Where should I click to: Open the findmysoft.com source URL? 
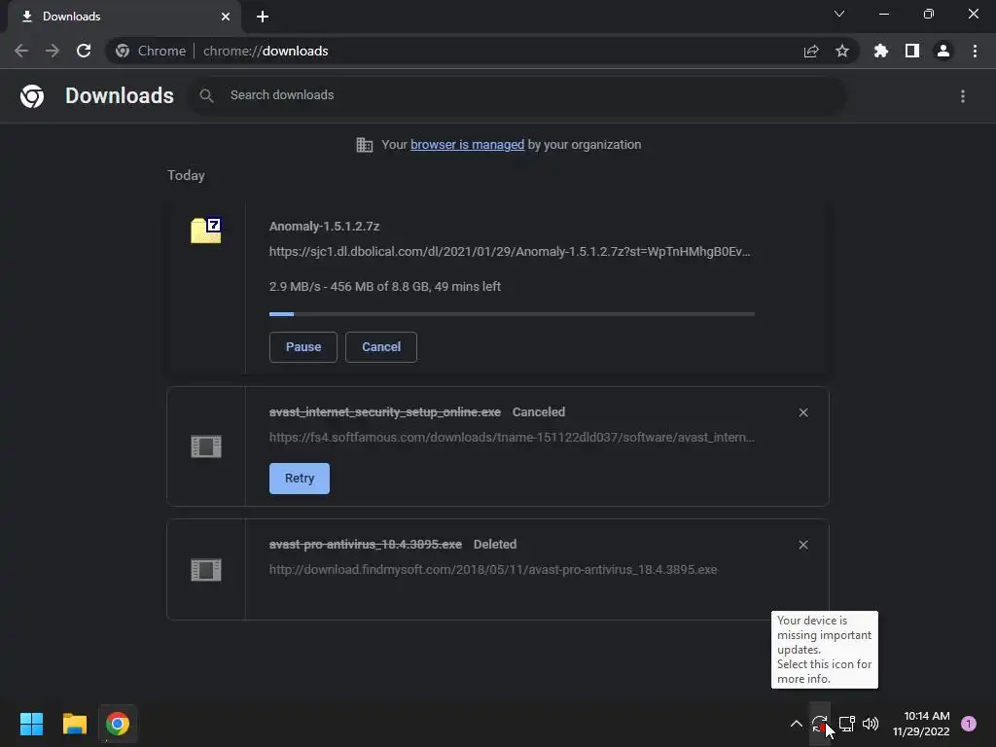[493, 570]
